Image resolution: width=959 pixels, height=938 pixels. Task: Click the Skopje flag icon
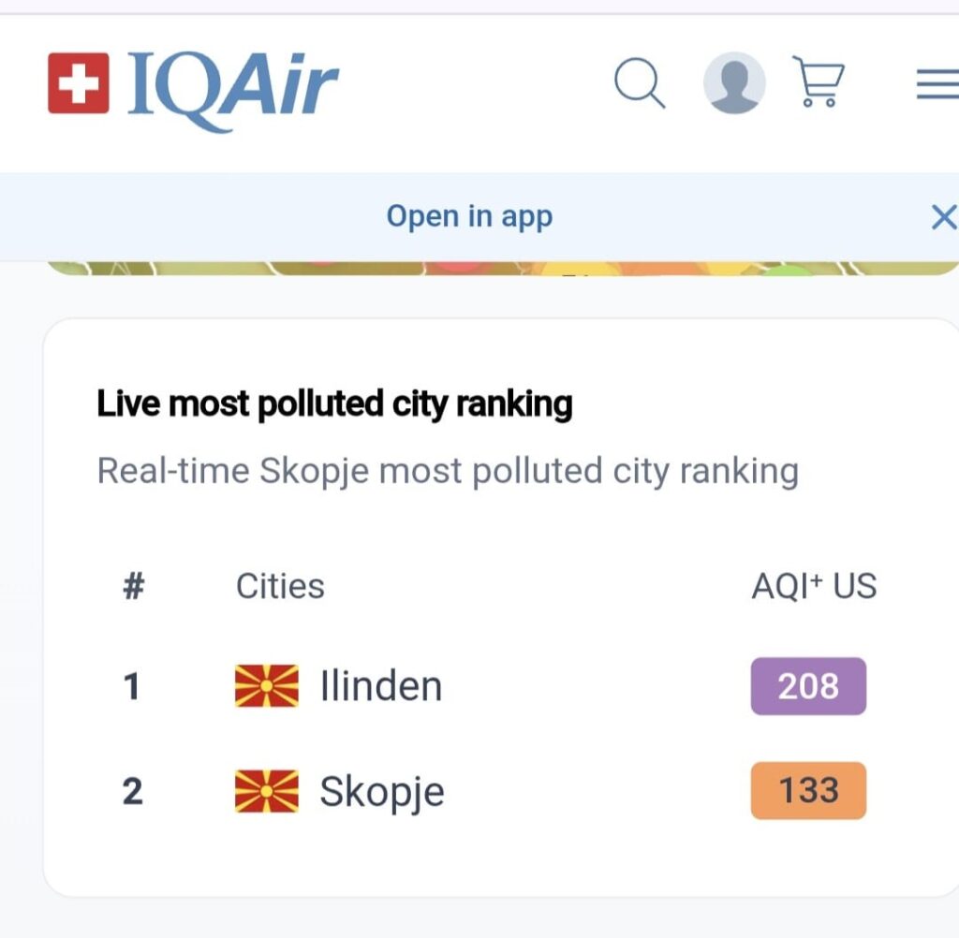pos(267,791)
